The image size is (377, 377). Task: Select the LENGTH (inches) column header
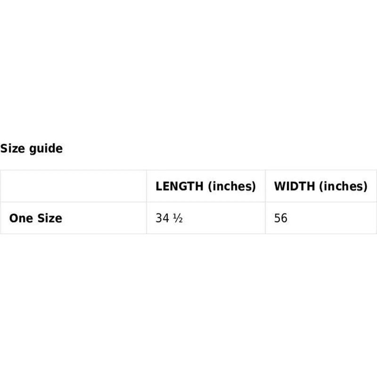click(x=205, y=186)
